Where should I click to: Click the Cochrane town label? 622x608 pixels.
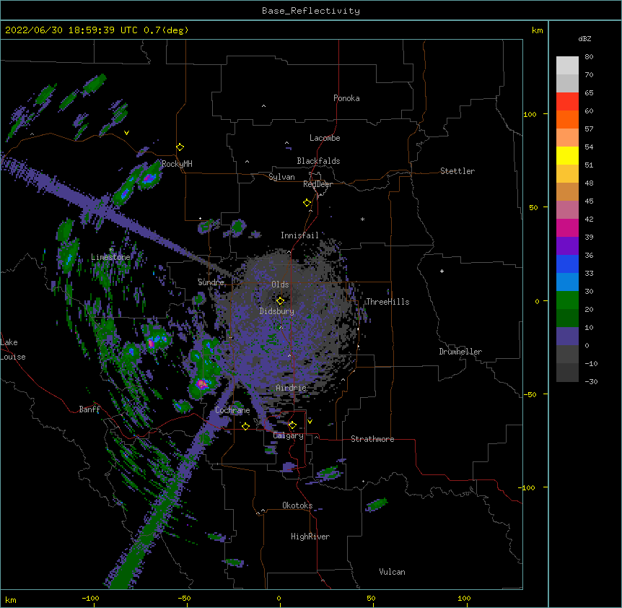pyautogui.click(x=232, y=410)
